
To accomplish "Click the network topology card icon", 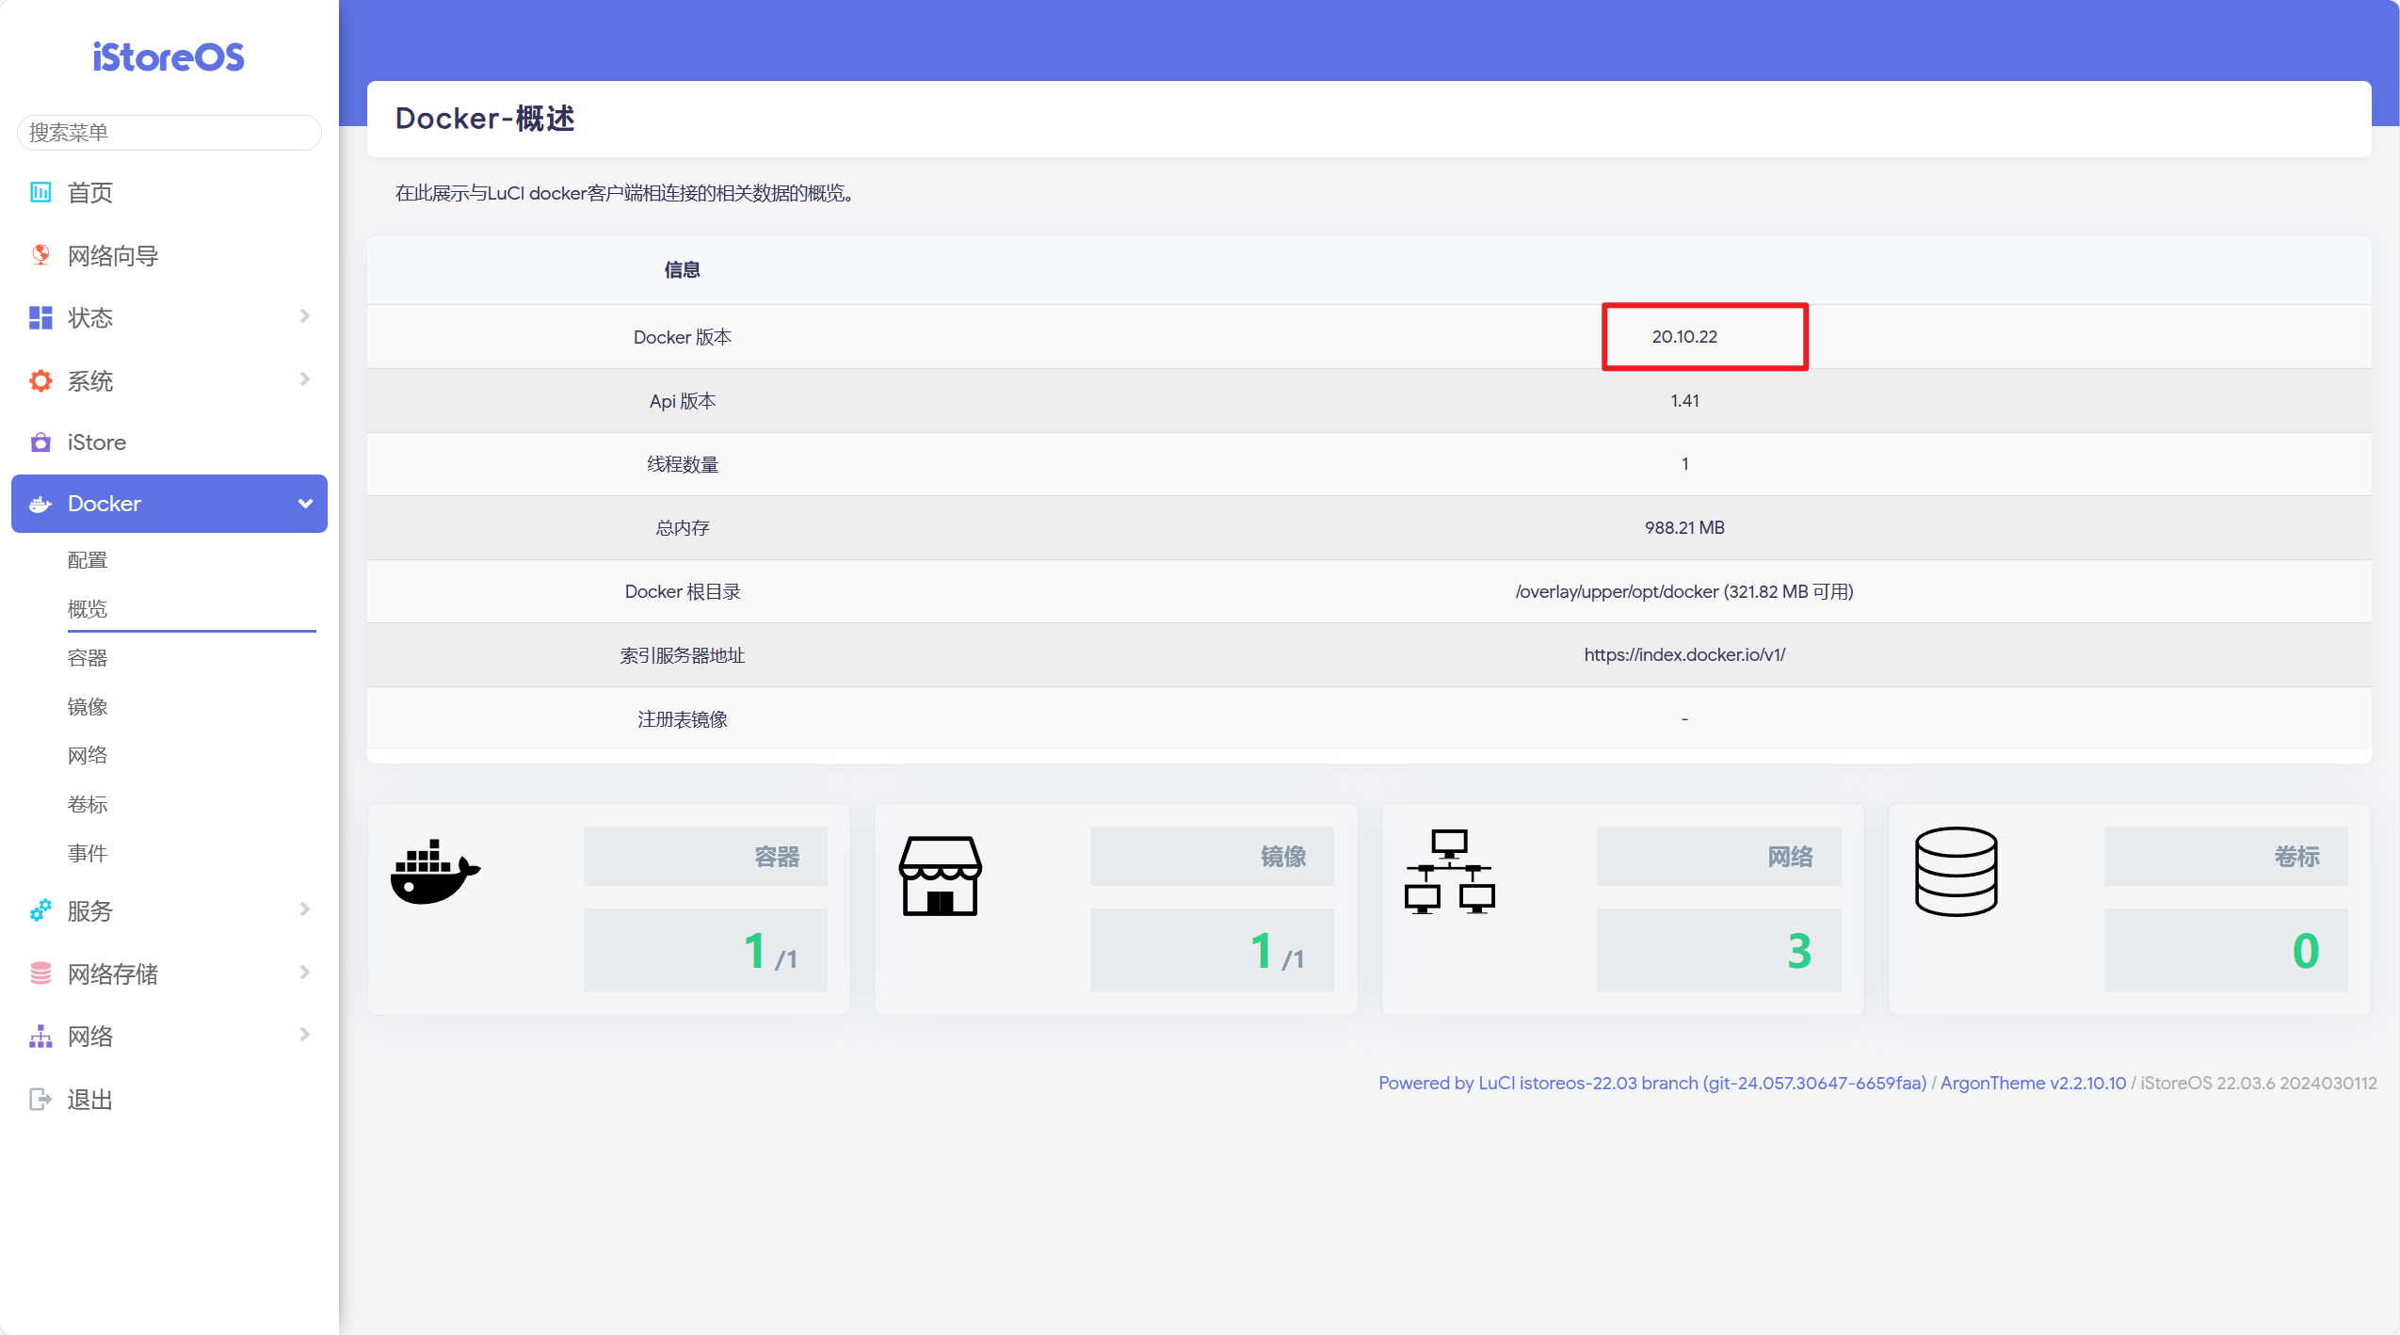I will (1449, 872).
